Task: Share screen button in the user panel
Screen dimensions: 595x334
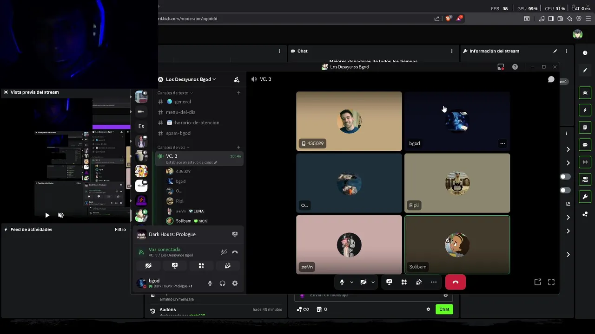Action: pyautogui.click(x=175, y=266)
